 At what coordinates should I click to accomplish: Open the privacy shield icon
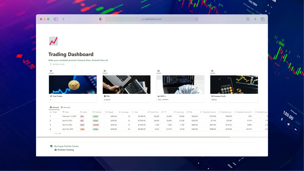(x=100, y=19)
